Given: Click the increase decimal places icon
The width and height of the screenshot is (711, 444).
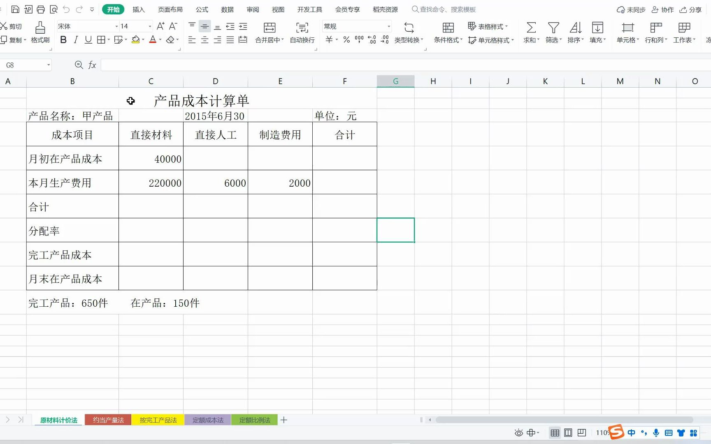Looking at the screenshot, I should pyautogui.click(x=372, y=40).
